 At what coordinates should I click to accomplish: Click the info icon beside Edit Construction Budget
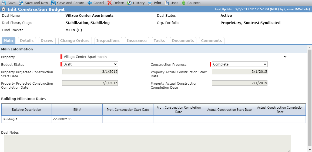(x=4, y=9)
